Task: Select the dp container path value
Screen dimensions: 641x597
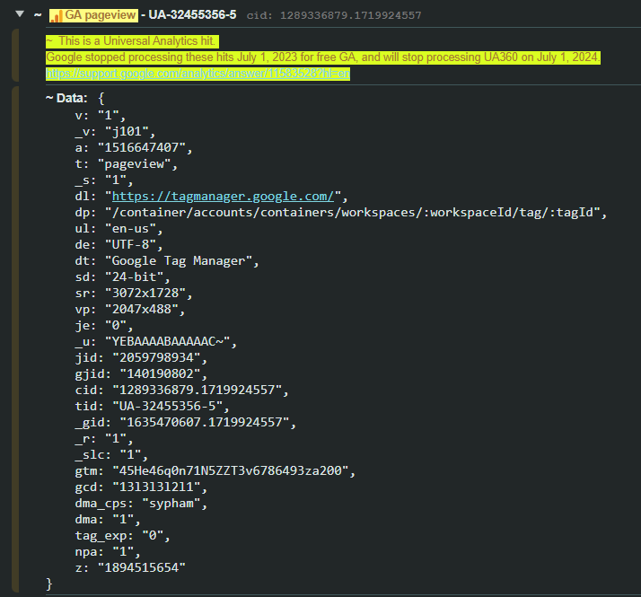Action: pos(353,213)
